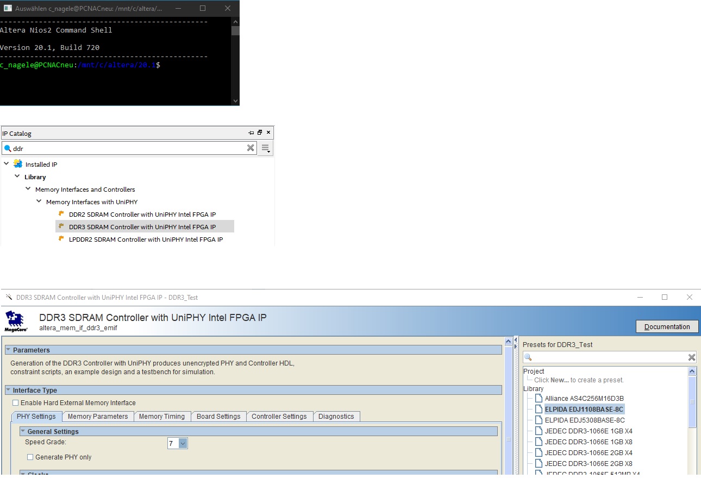Click the JEDEC DDR3-1066E 2GB X8 file icon
701x485 pixels.
539,464
